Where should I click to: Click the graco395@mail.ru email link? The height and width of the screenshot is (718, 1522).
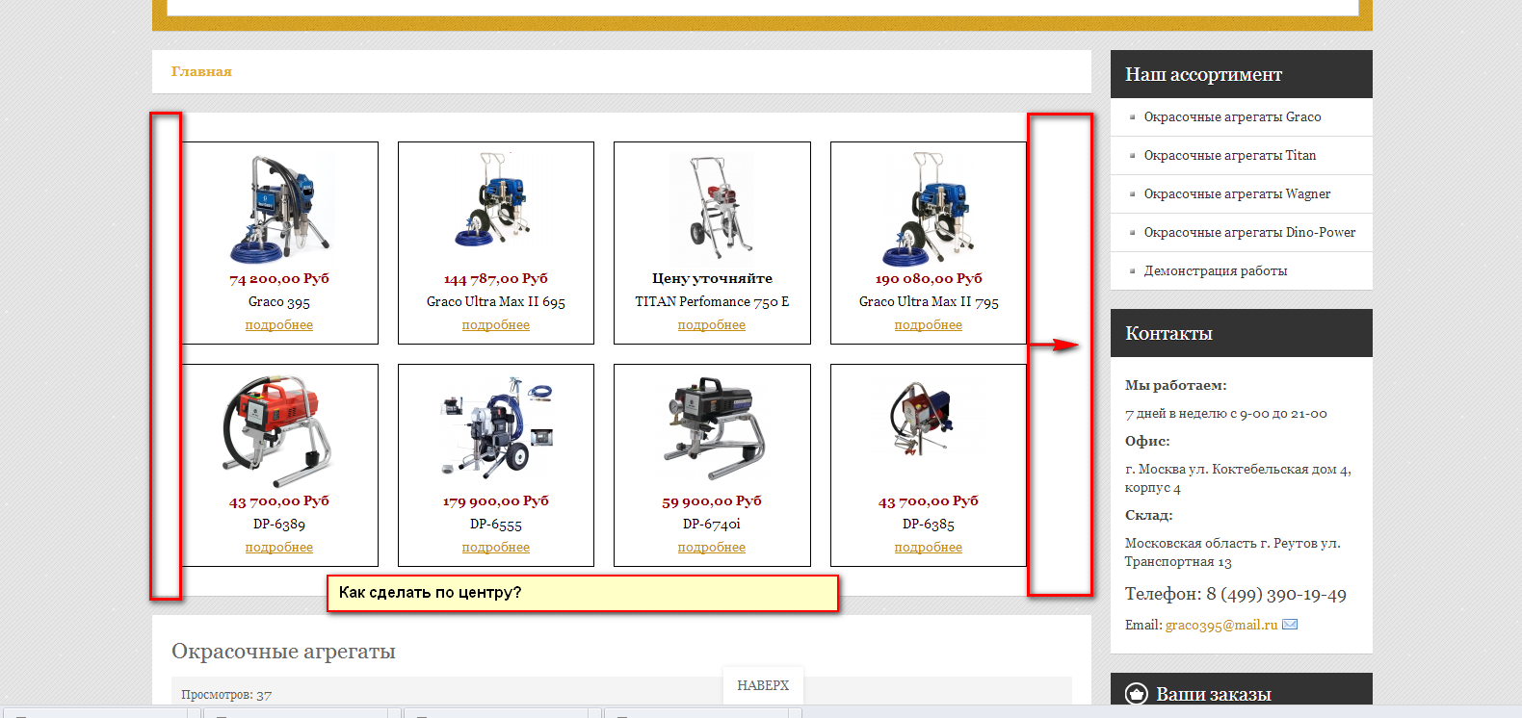1221,625
